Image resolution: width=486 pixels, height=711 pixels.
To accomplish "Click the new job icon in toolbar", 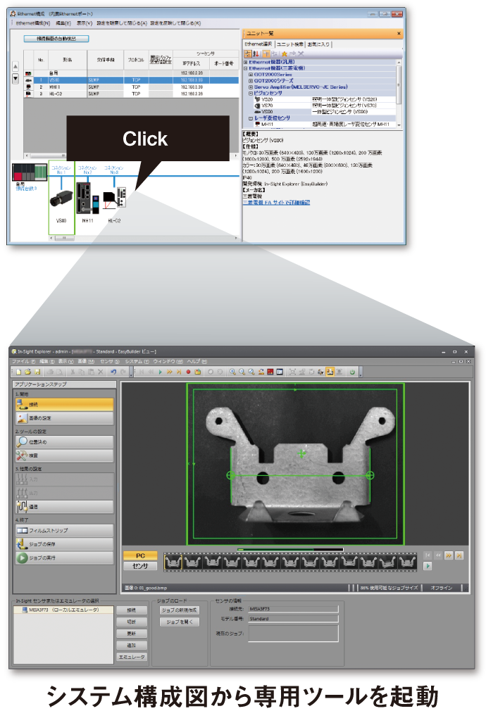I will [x=18, y=372].
